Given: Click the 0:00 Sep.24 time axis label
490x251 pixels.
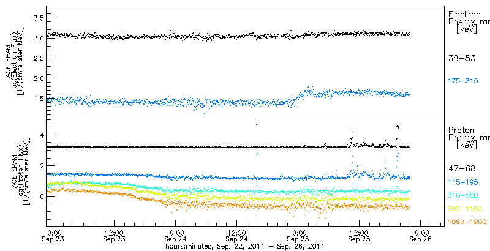Looking at the screenshot, I should (x=176, y=236).
